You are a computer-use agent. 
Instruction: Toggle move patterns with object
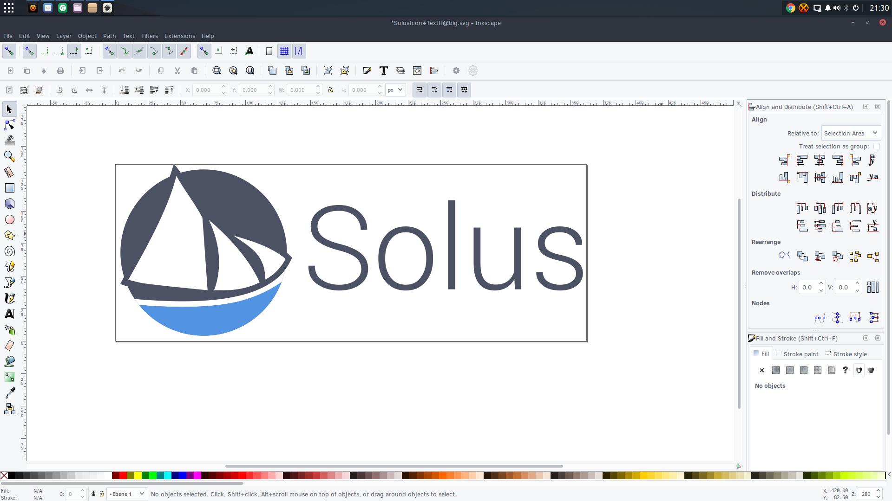click(464, 90)
